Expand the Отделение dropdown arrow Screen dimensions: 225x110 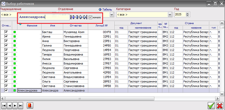click(112, 15)
